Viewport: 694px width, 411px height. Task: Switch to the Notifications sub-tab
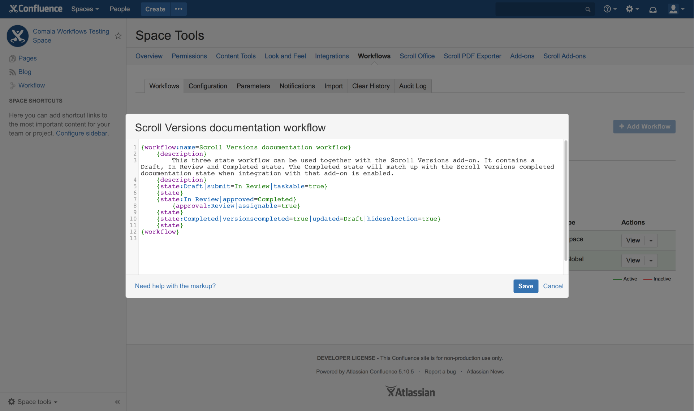297,86
